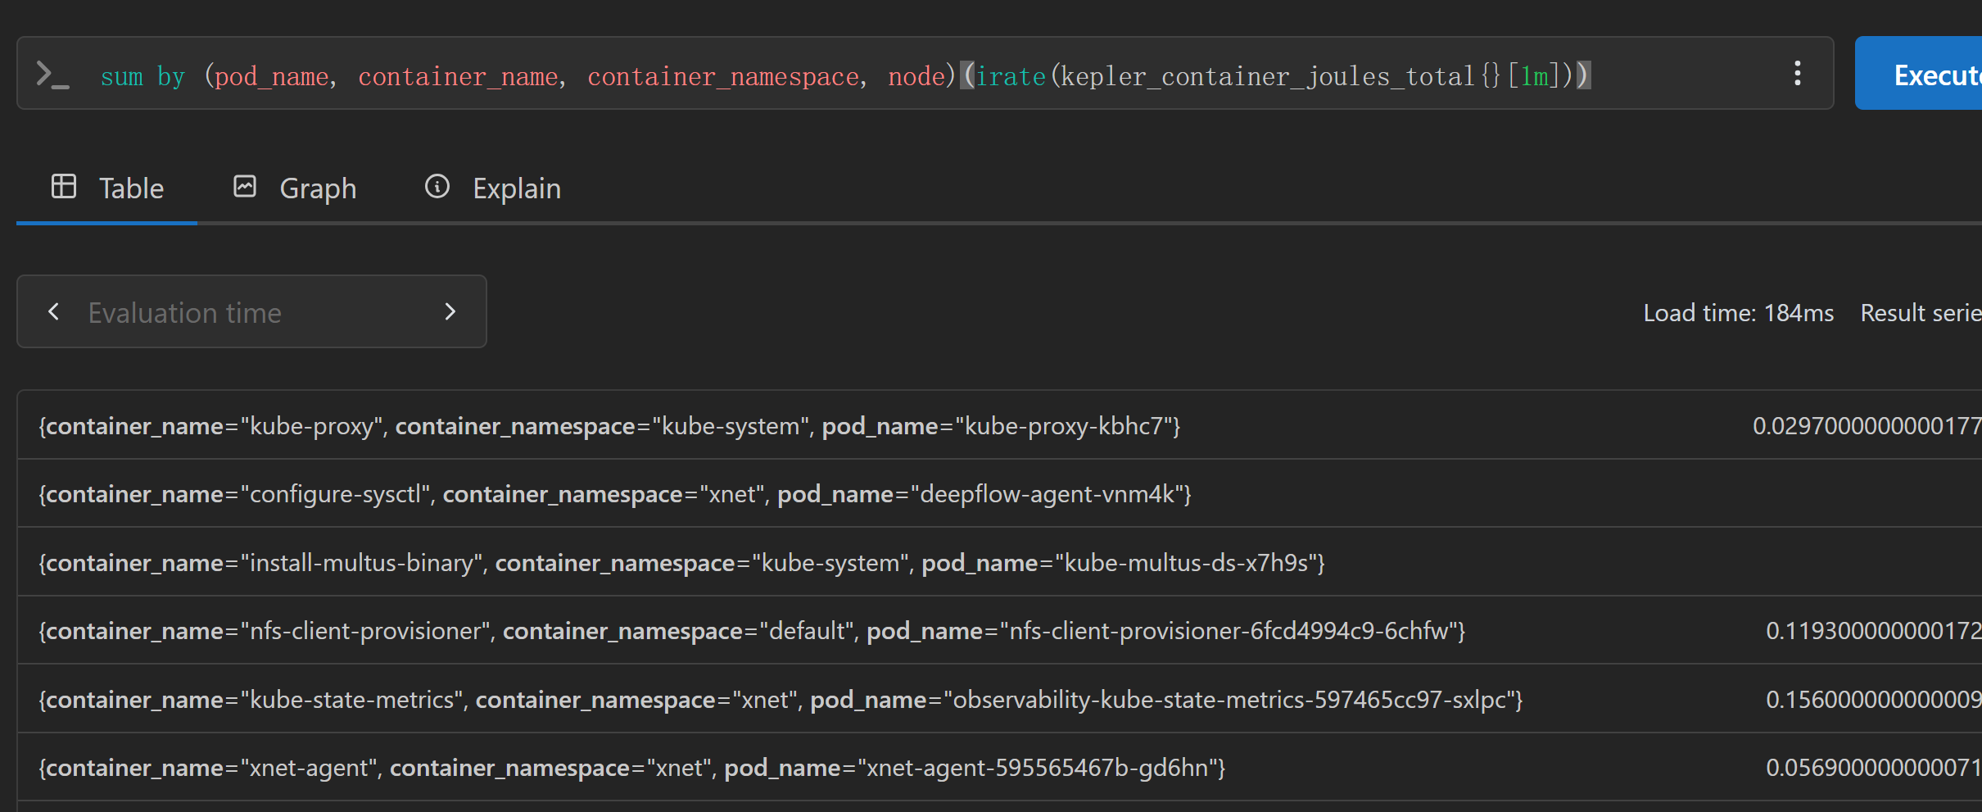Focus the Evaluation time input field
The width and height of the screenshot is (1982, 812).
[251, 312]
